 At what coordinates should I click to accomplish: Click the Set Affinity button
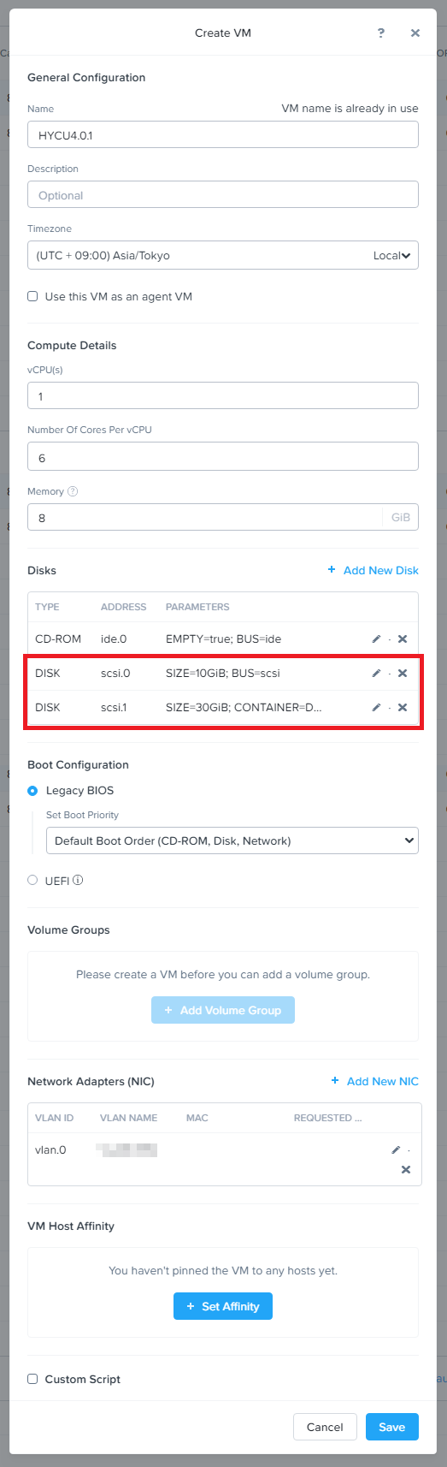(223, 1306)
